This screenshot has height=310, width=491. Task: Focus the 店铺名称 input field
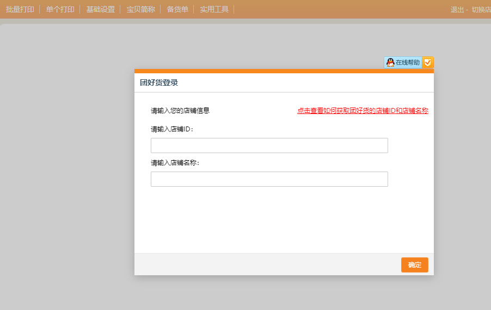pos(269,179)
